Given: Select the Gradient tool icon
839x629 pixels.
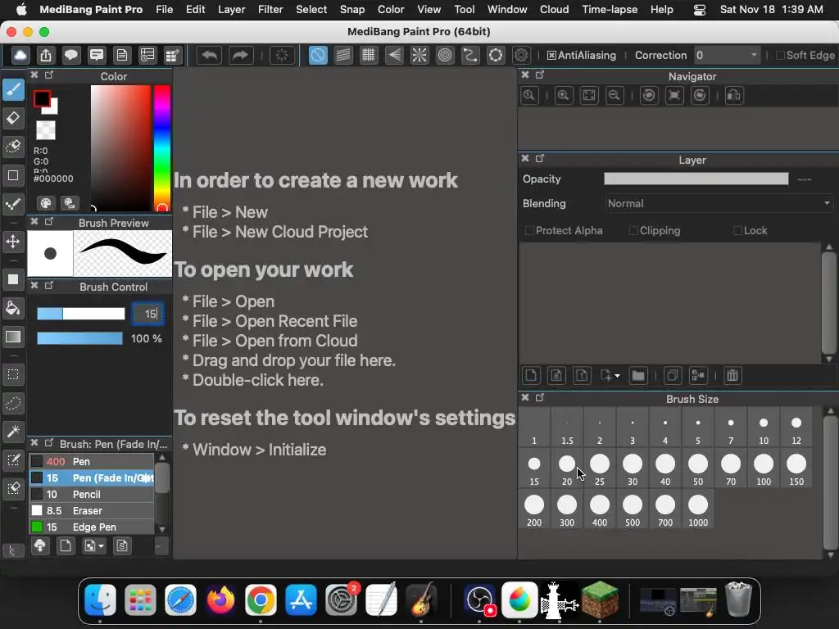Looking at the screenshot, I should pyautogui.click(x=13, y=337).
